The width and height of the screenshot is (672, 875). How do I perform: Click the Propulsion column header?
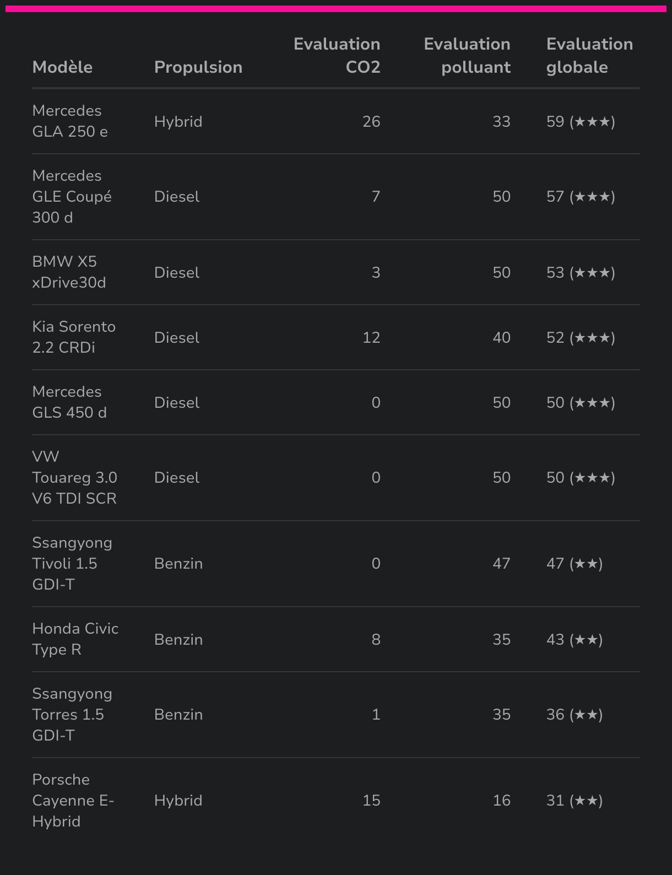coord(198,67)
